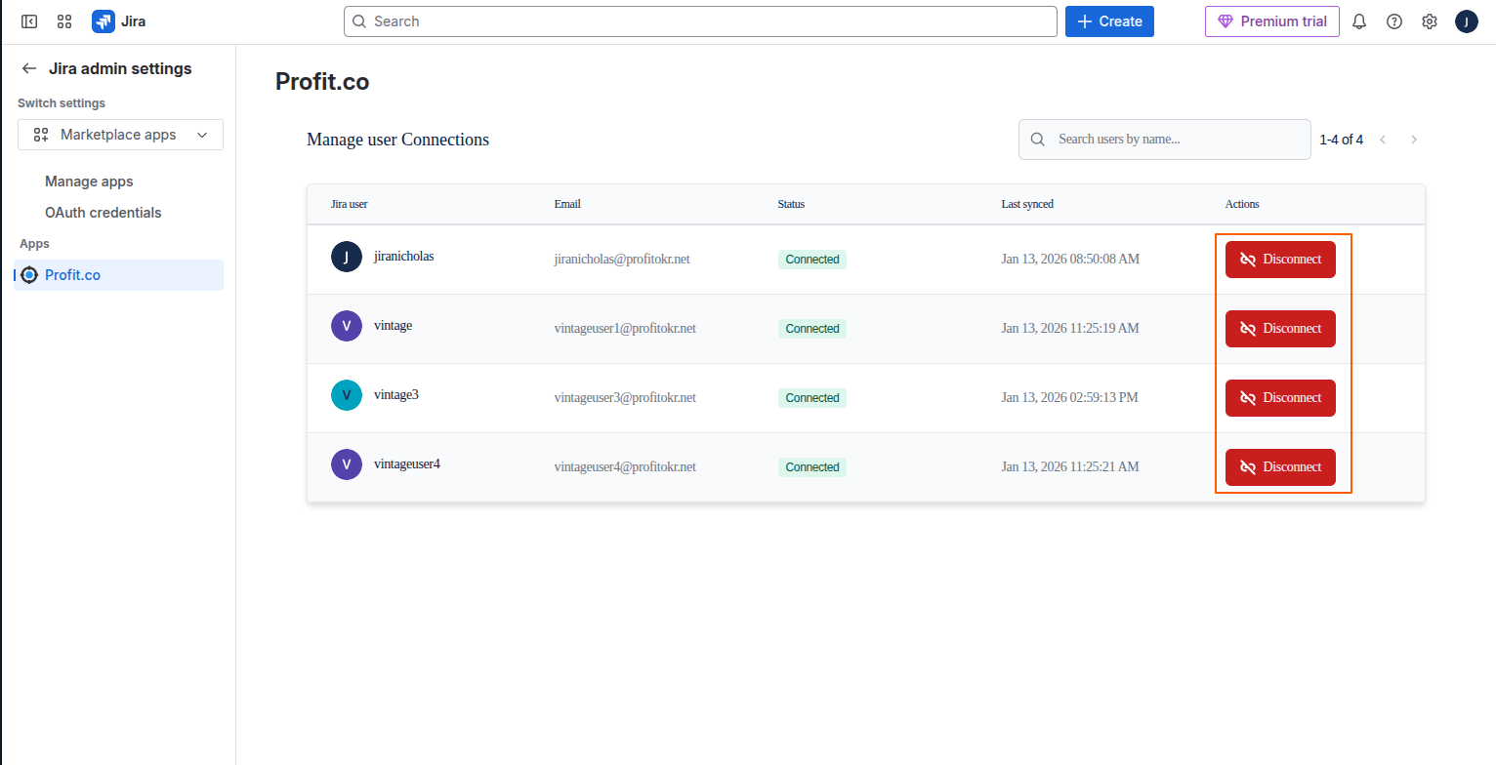Disconnect the vintage user
The height and width of the screenshot is (765, 1496).
(x=1280, y=329)
